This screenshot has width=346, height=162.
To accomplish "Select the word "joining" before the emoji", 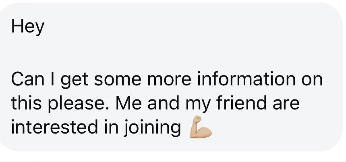I will tap(152, 128).
